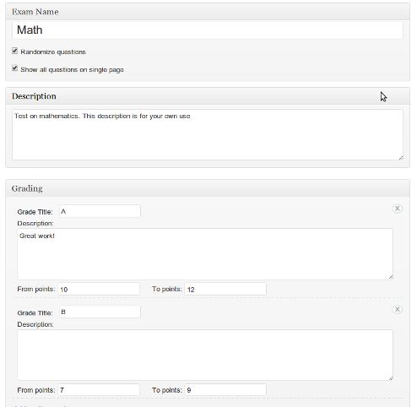Remove grade A with its X icon
This screenshot has height=407, width=417.
pyautogui.click(x=397, y=209)
